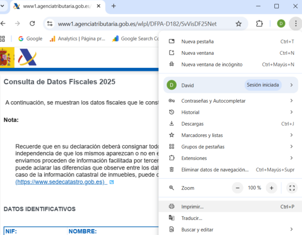Expand the Historial chevron arrow
Image resolution: width=302 pixels, height=235 pixels.
[291, 112]
